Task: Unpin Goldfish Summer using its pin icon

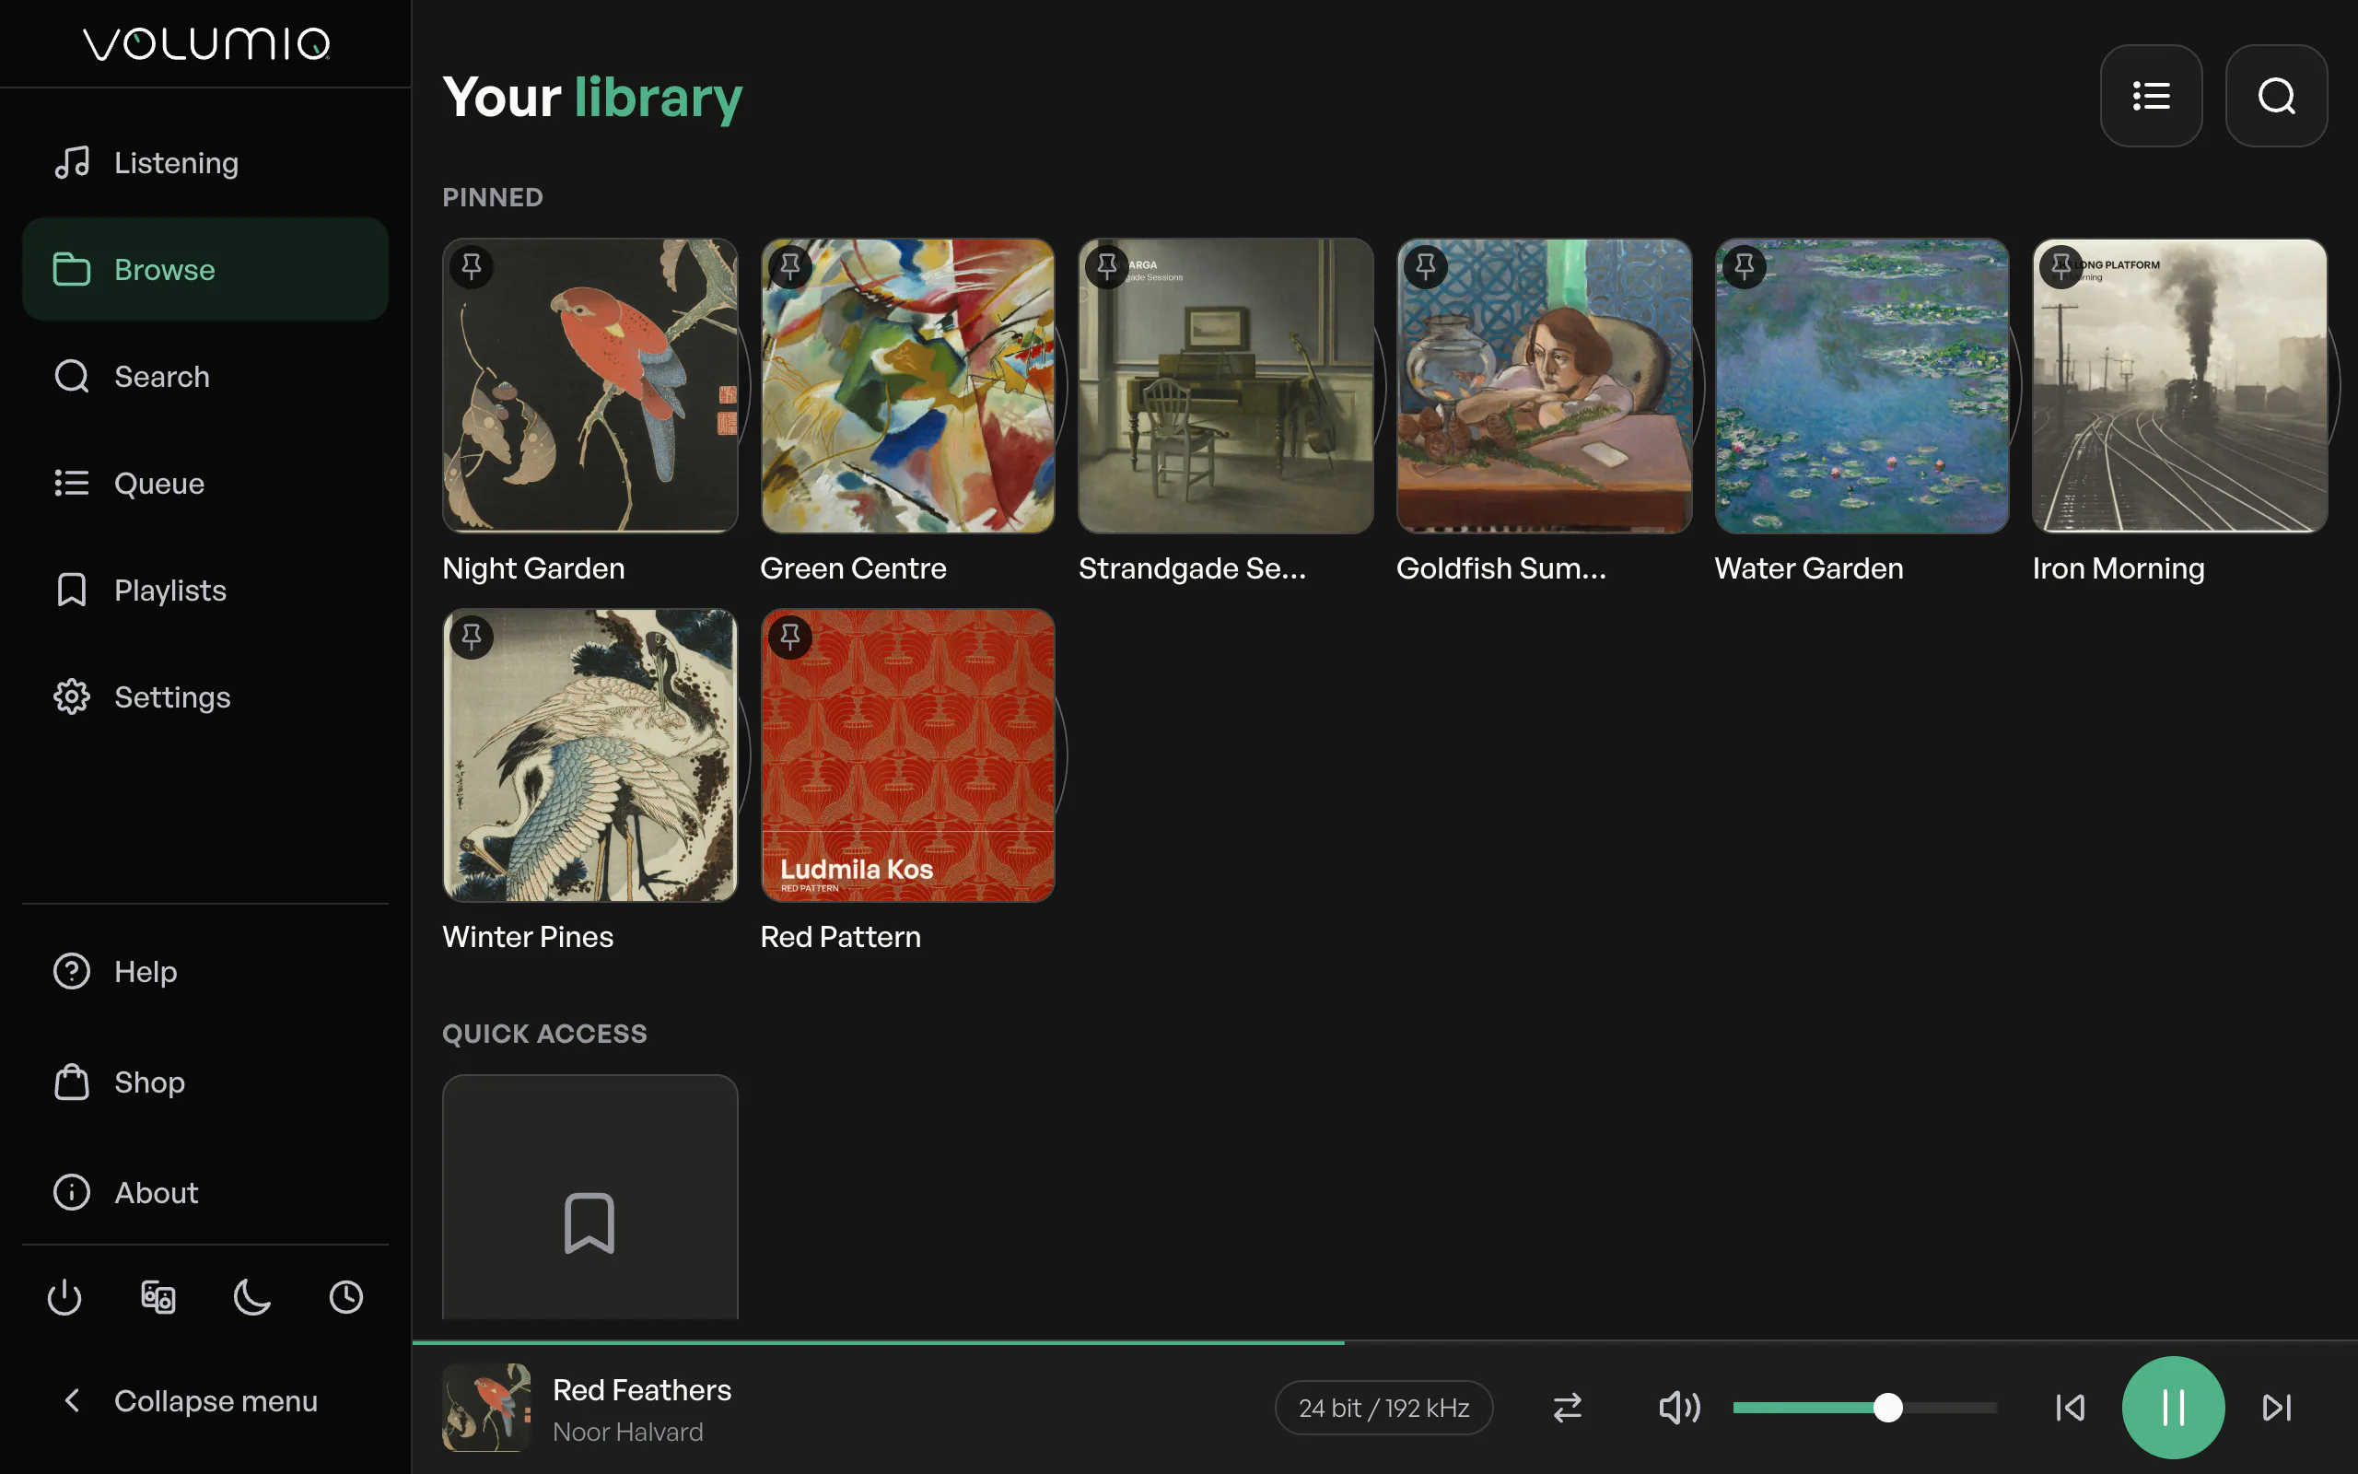Action: point(1426,266)
